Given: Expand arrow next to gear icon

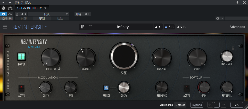Looking at the screenshot, I should tap(222, 19).
